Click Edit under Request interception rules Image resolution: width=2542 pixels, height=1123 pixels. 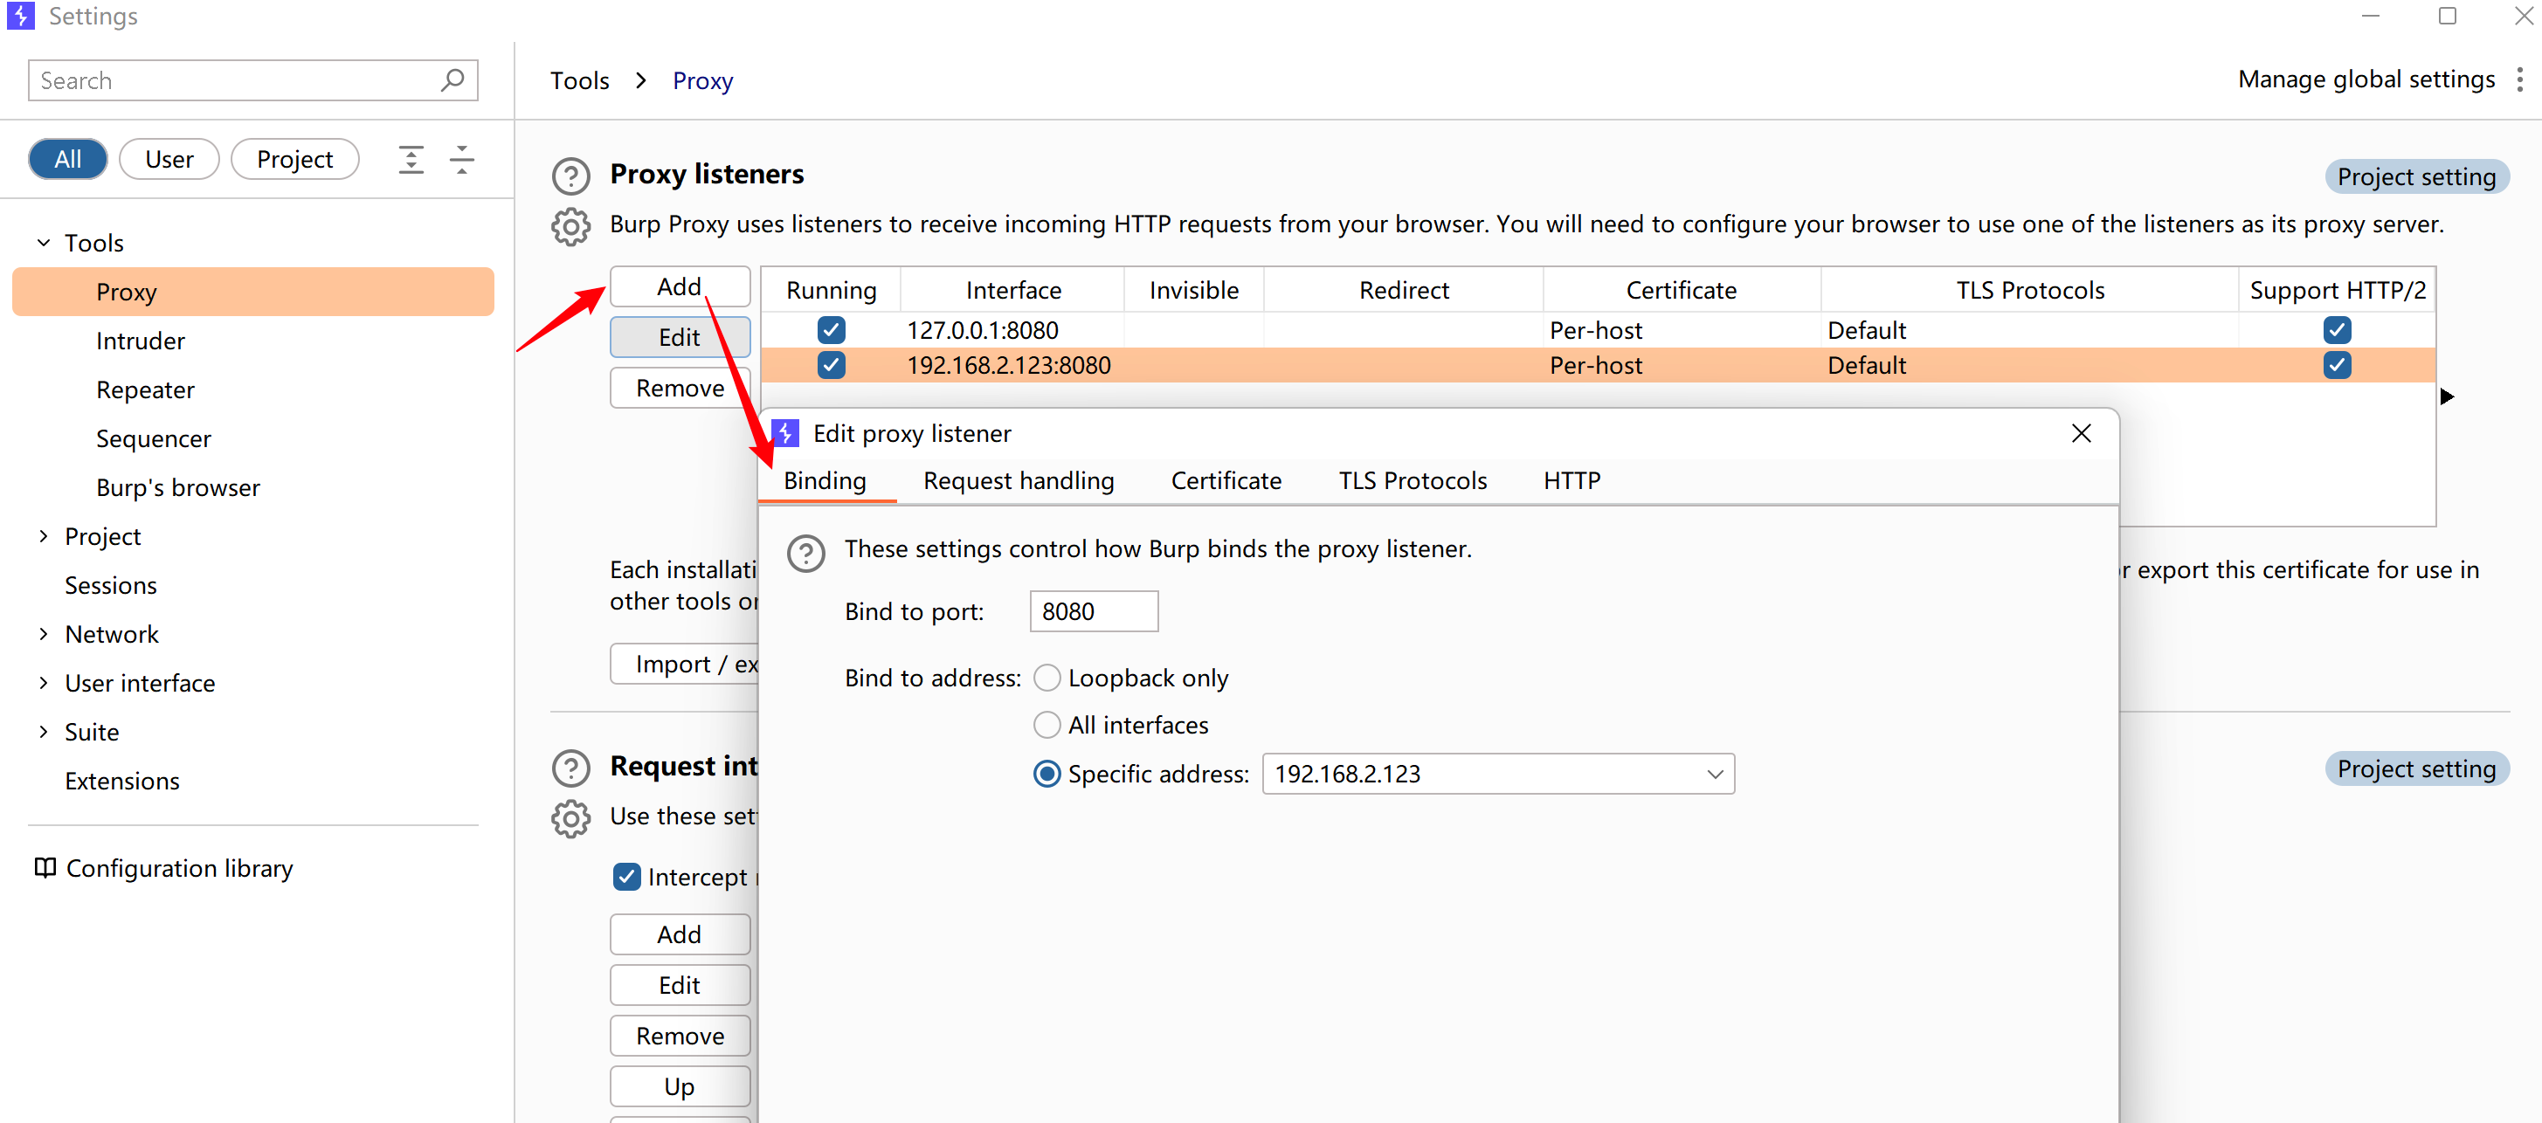click(680, 985)
